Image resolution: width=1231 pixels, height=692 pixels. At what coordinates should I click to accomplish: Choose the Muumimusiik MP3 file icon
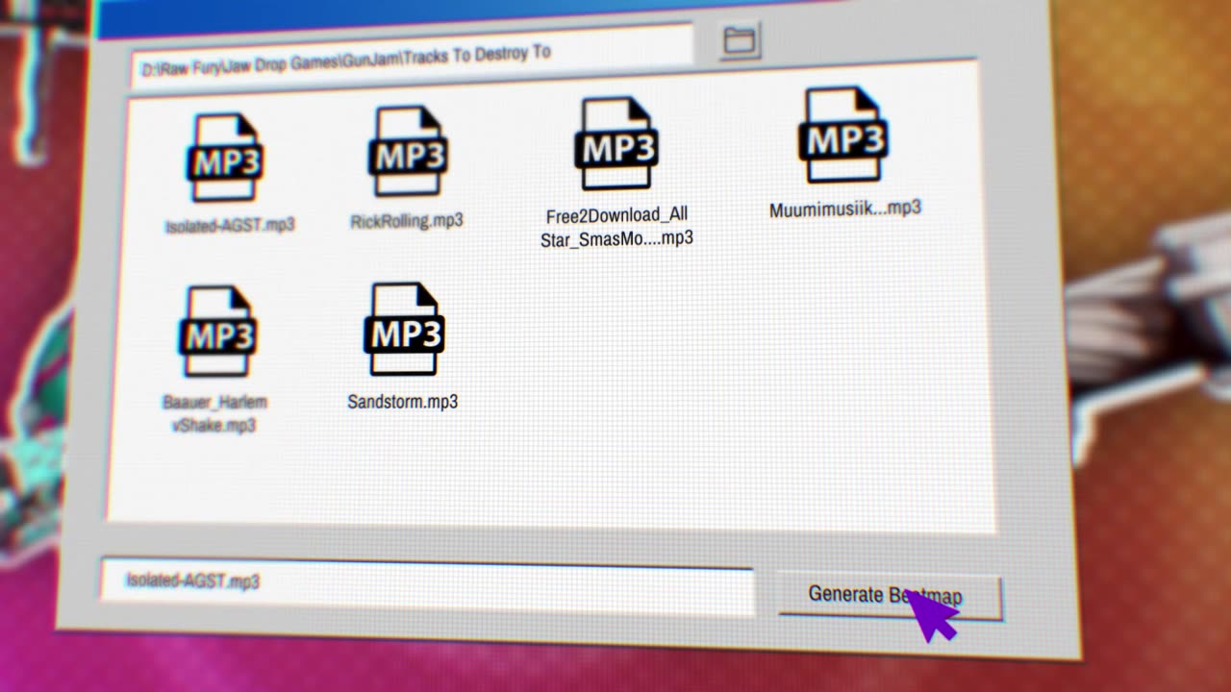pos(842,136)
